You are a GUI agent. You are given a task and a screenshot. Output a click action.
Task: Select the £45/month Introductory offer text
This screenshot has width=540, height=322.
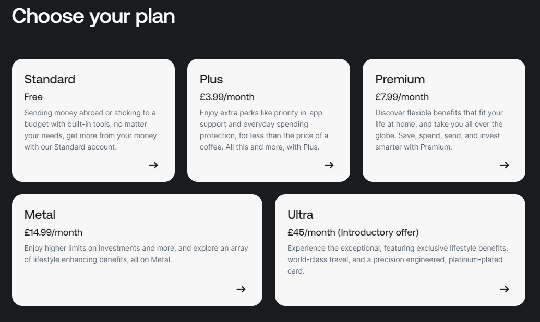tap(353, 232)
